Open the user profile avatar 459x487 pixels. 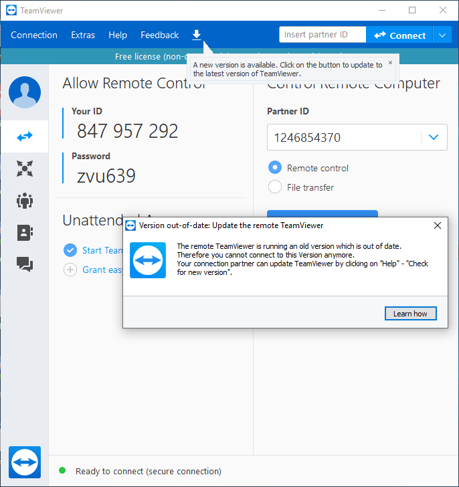coord(25,92)
